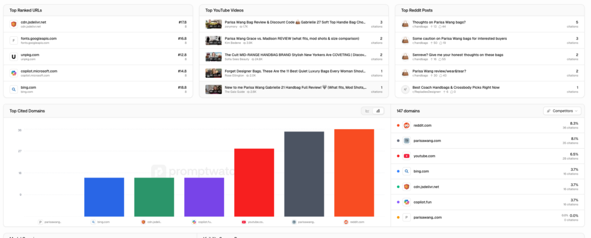Viewport: 591px width, 238px height.
Task: Select the 'fonts.googleapis.com' name in Top Ranked URLs
Action: tap(39, 39)
